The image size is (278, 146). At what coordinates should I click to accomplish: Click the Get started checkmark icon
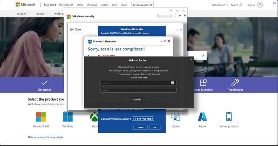[44, 82]
